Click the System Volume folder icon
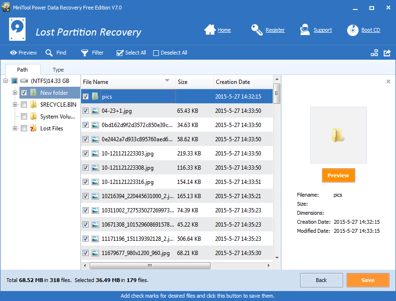The width and height of the screenshot is (396, 301). (x=33, y=116)
